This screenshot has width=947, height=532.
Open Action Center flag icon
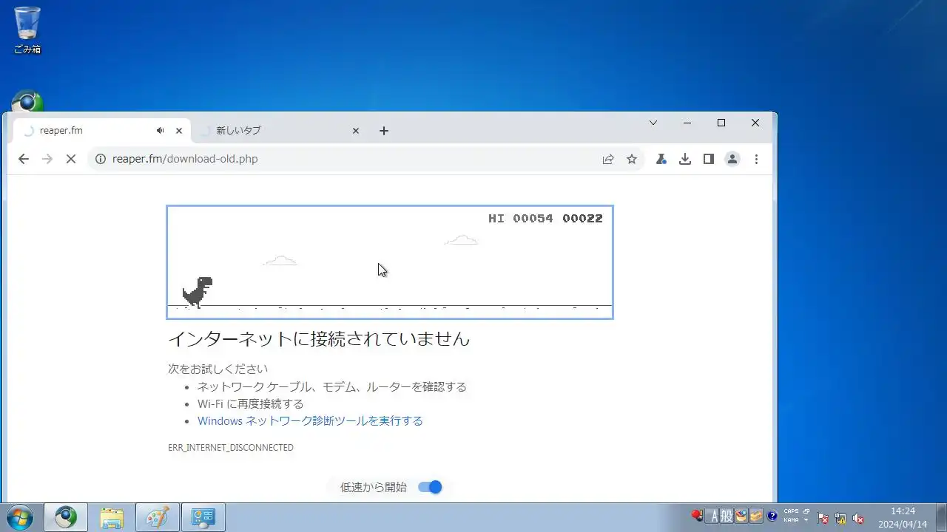[823, 518]
